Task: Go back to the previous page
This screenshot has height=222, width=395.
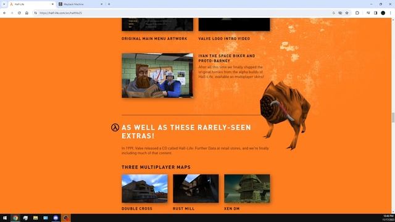Action: pyautogui.click(x=4, y=13)
